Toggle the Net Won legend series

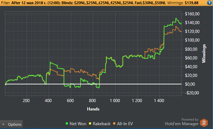[x=76, y=124]
